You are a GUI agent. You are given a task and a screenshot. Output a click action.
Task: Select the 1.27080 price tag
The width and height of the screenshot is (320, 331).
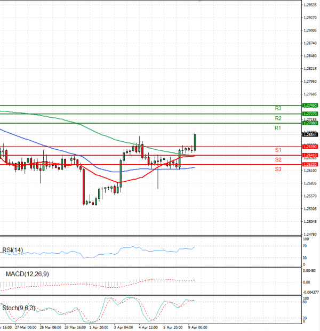(x=310, y=123)
